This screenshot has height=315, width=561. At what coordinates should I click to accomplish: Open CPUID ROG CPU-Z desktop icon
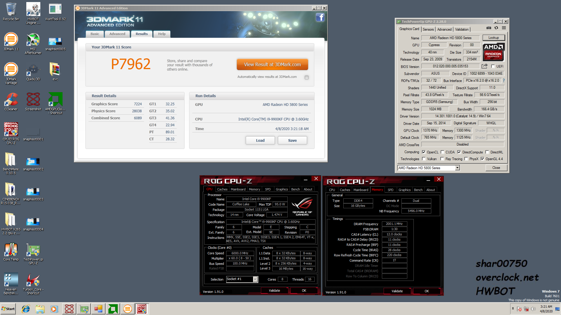11,134
